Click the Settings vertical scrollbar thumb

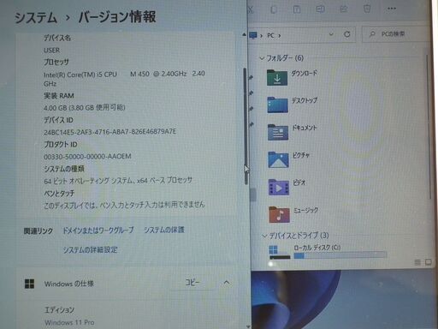[246, 126]
